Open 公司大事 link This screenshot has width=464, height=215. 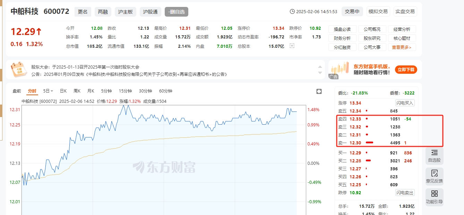[x=372, y=47]
